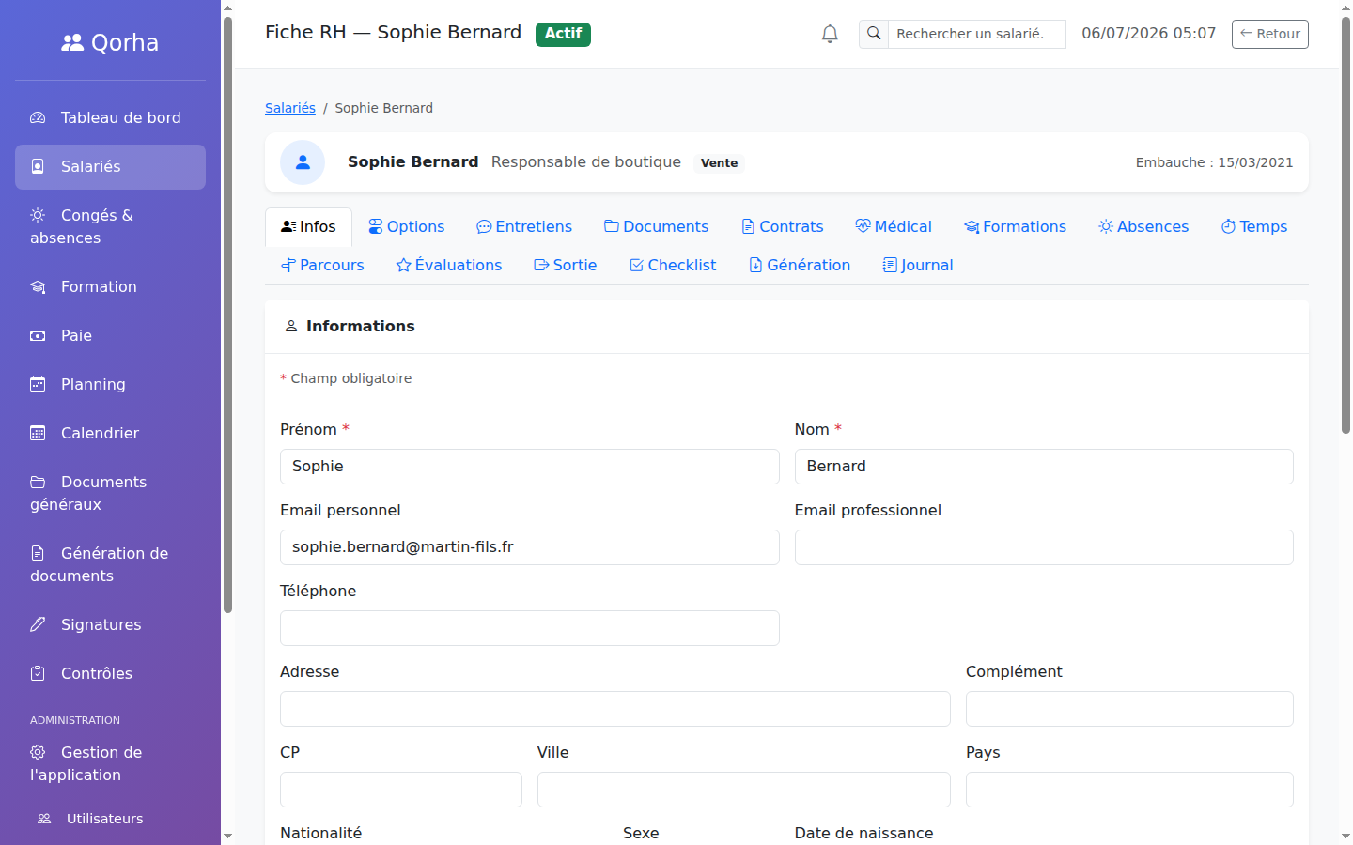Screen dimensions: 1353x845
Task: Switch to the Journal tab
Action: click(x=918, y=266)
